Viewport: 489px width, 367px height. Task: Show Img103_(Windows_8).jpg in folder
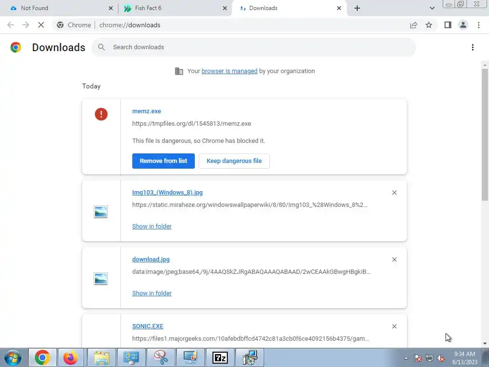pyautogui.click(x=152, y=226)
